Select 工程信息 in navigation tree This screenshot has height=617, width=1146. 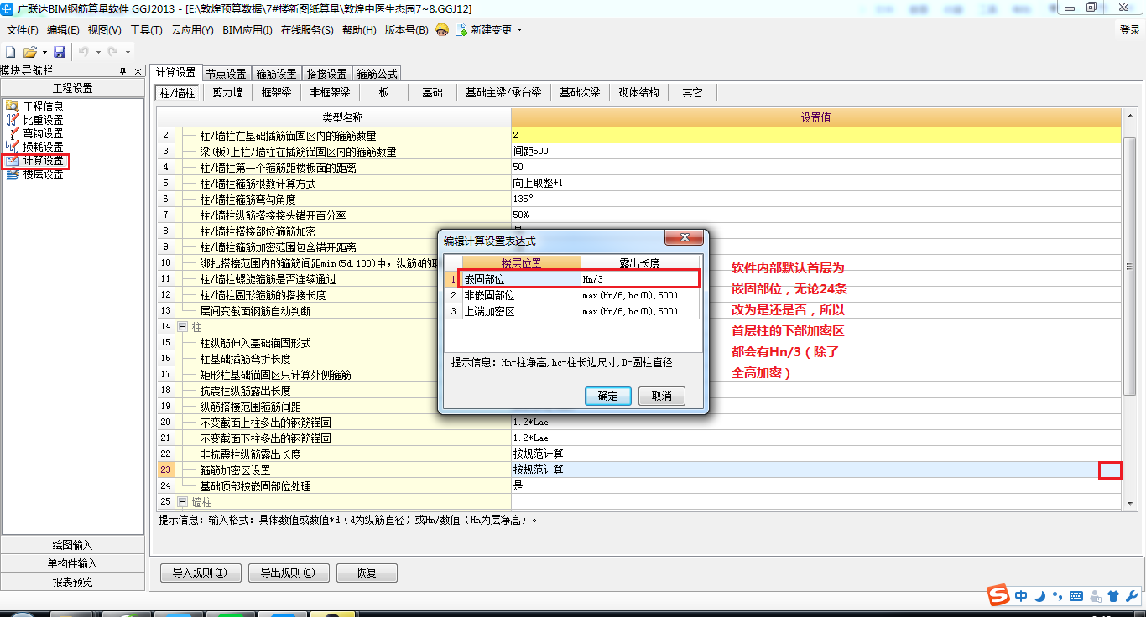(43, 106)
